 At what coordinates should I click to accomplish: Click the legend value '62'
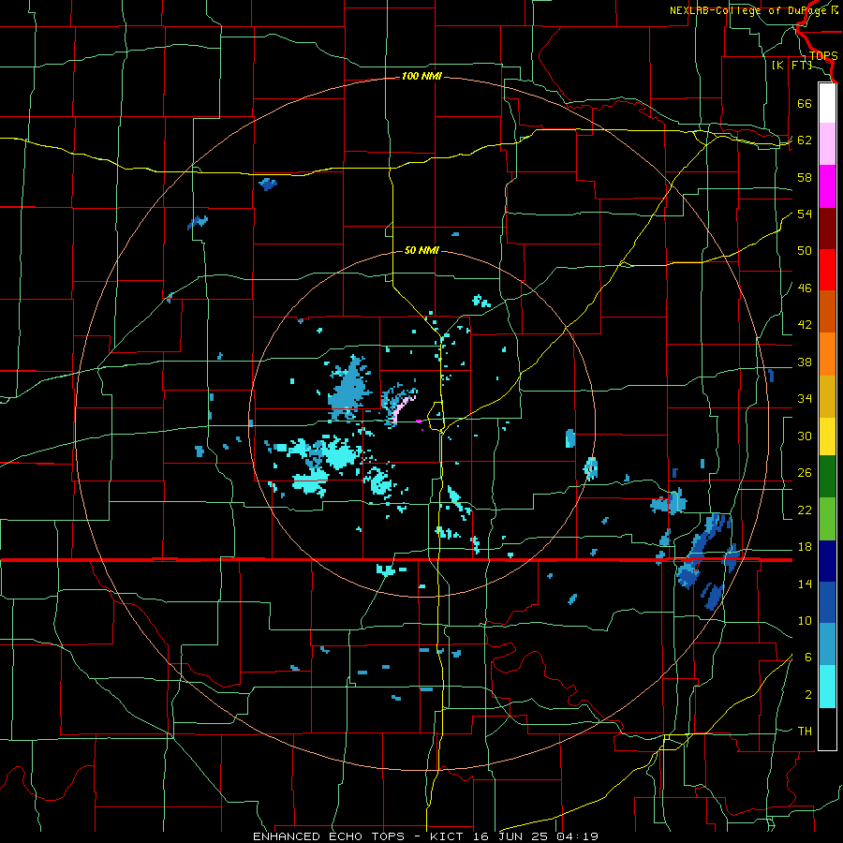coord(805,140)
